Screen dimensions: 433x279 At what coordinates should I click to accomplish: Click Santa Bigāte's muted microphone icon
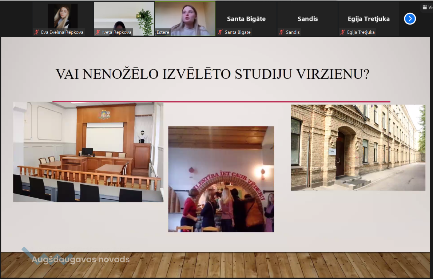click(x=220, y=32)
